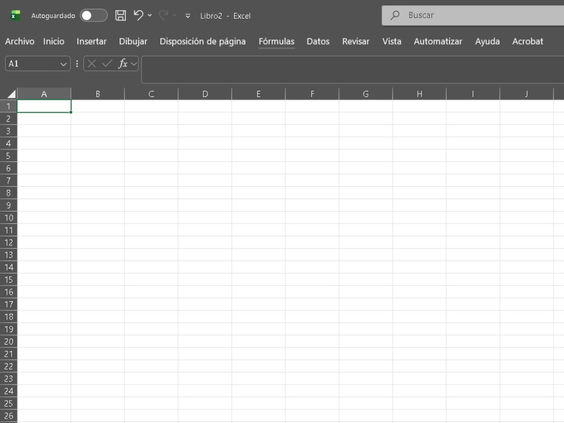Select column D header
The width and height of the screenshot is (564, 423).
205,94
